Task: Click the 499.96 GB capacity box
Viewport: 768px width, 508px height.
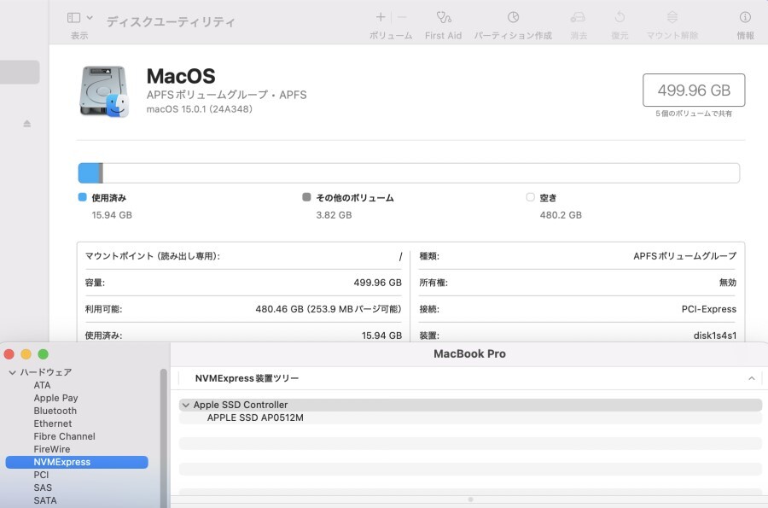Action: point(694,88)
